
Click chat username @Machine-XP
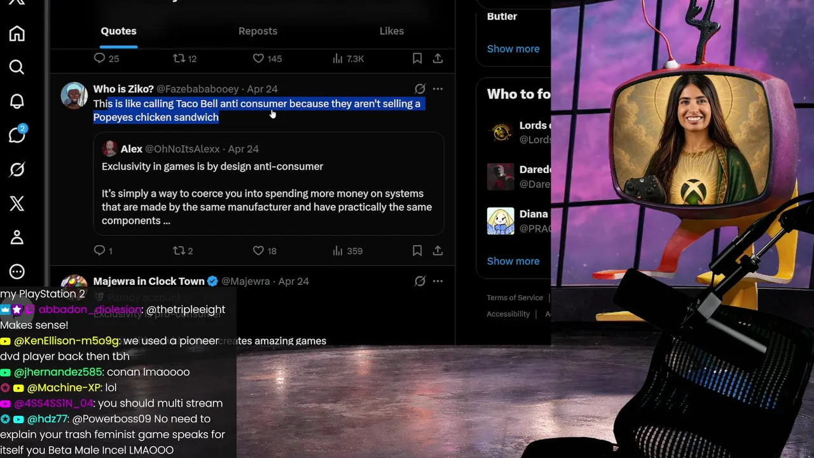(x=64, y=387)
